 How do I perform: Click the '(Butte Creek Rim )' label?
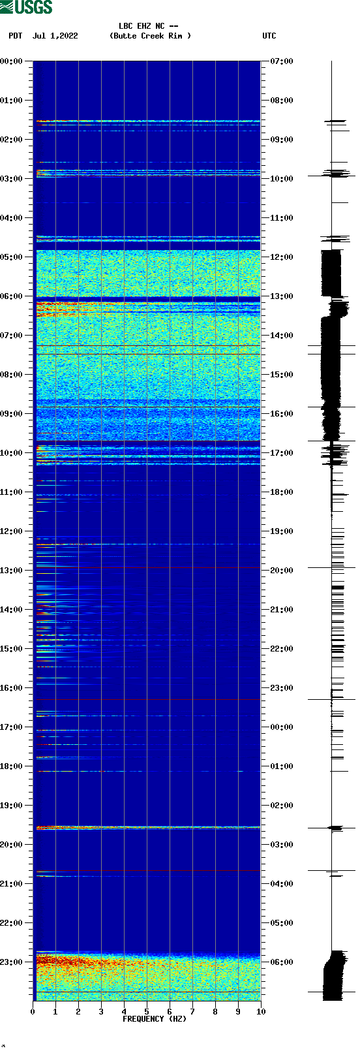(151, 36)
